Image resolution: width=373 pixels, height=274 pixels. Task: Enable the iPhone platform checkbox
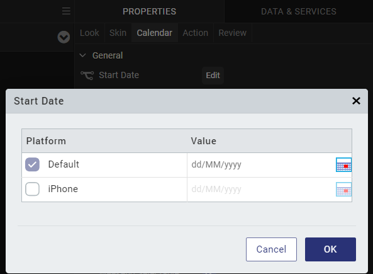(32, 189)
